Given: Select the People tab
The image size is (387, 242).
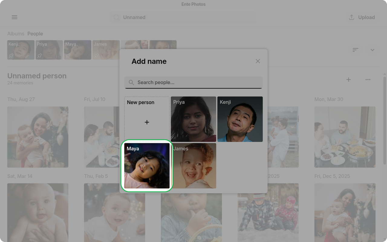Looking at the screenshot, I should (35, 34).
